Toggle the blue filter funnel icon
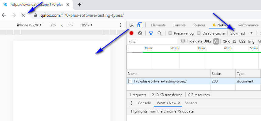 coord(151,33)
